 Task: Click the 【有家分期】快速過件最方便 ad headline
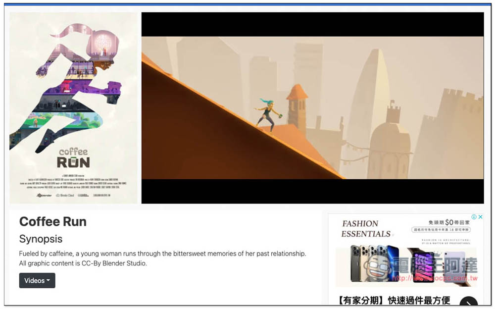(395, 300)
